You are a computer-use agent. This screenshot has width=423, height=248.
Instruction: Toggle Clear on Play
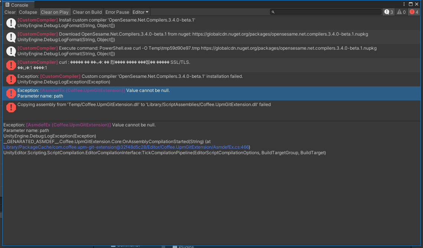pyautogui.click(x=55, y=12)
